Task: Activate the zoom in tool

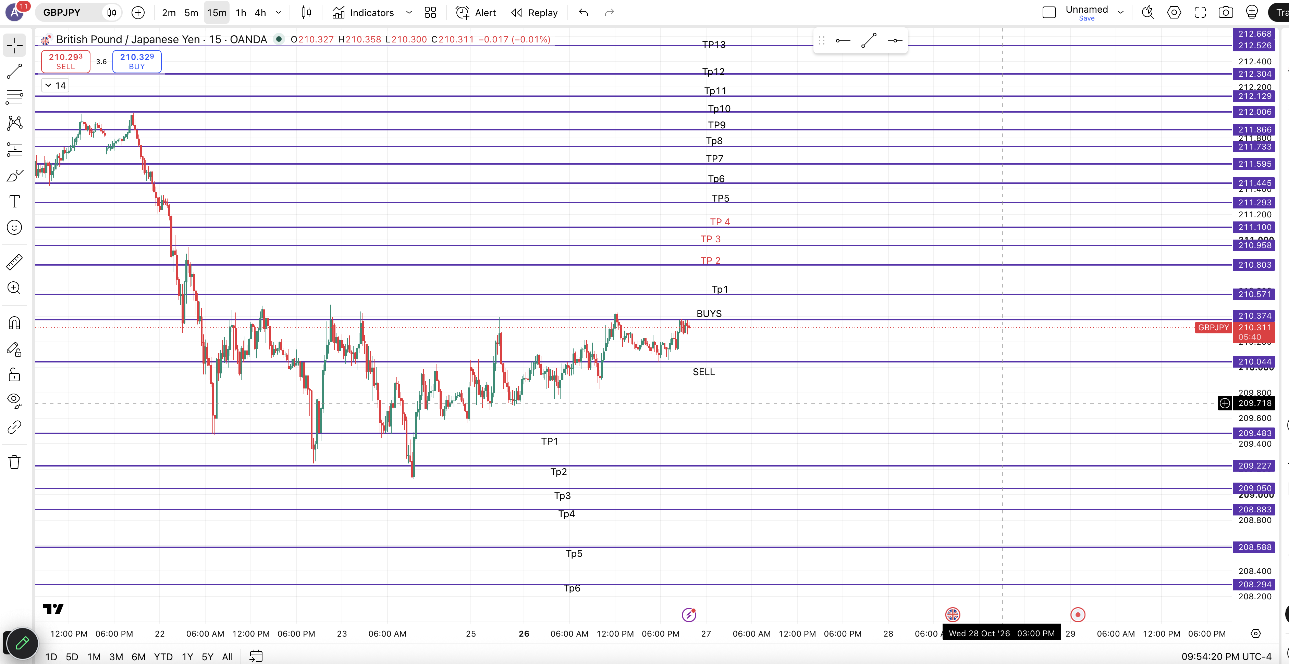Action: coord(14,288)
